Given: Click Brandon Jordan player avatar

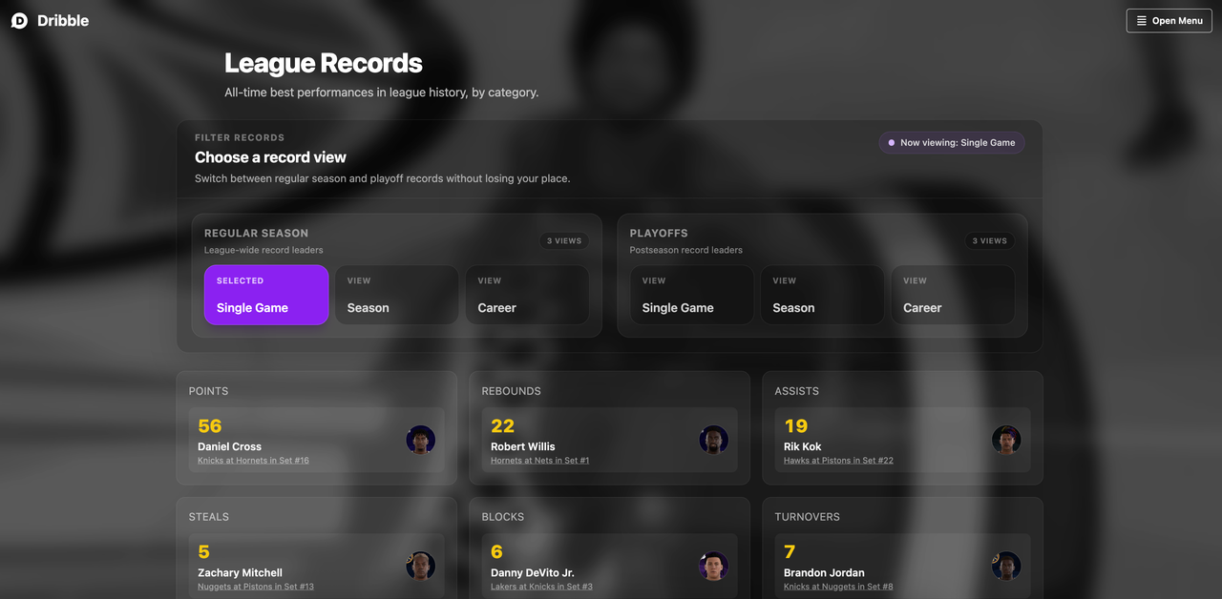Looking at the screenshot, I should click(1006, 566).
